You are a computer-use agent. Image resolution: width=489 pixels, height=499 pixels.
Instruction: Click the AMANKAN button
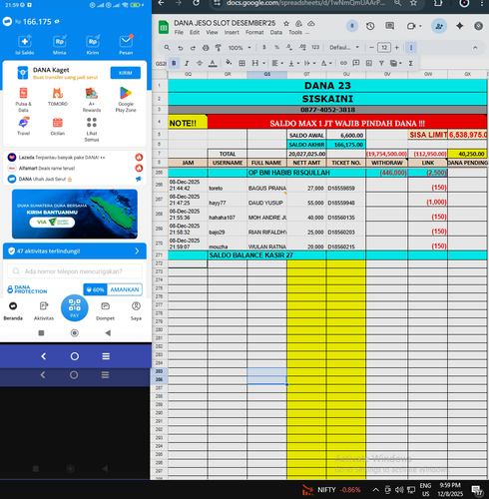125,289
